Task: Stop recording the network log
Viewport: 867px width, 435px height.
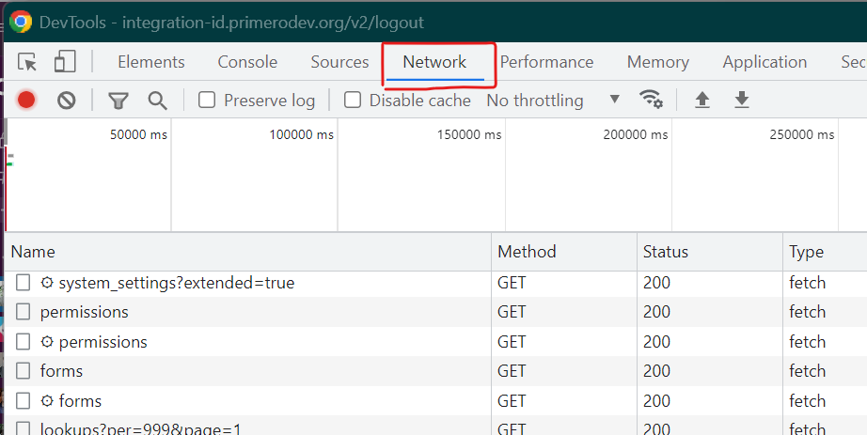Action: pyautogui.click(x=26, y=100)
